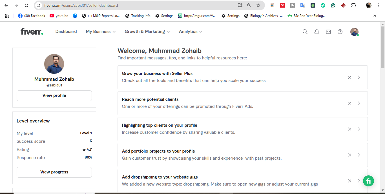The height and width of the screenshot is (194, 385).
Task: Go to the Dashboard menu item
Action: [66, 32]
